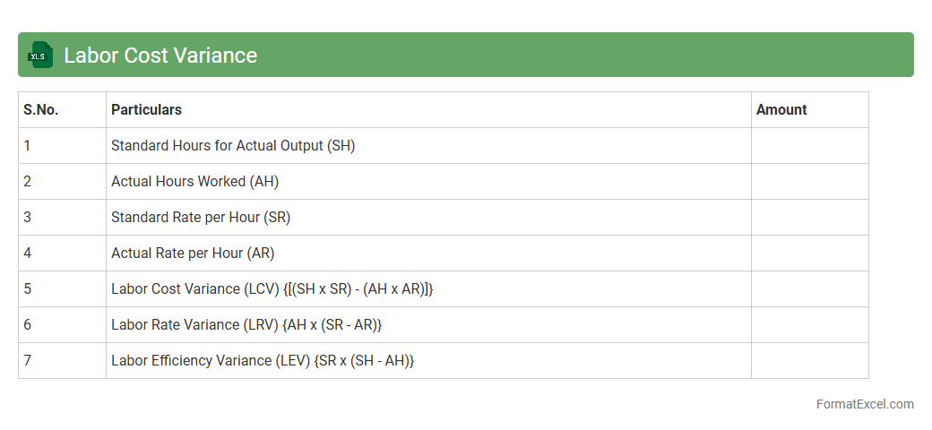Select the Labor Rate Variance (LRV) cell
The image size is (932, 430).
(x=246, y=324)
